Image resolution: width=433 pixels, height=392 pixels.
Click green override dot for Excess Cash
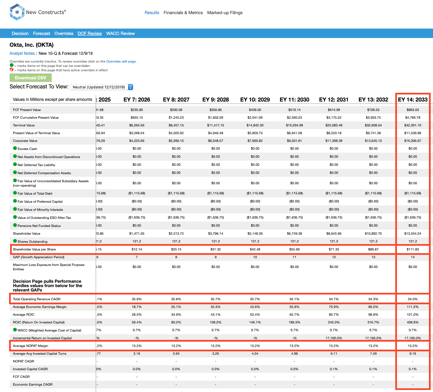(15, 148)
